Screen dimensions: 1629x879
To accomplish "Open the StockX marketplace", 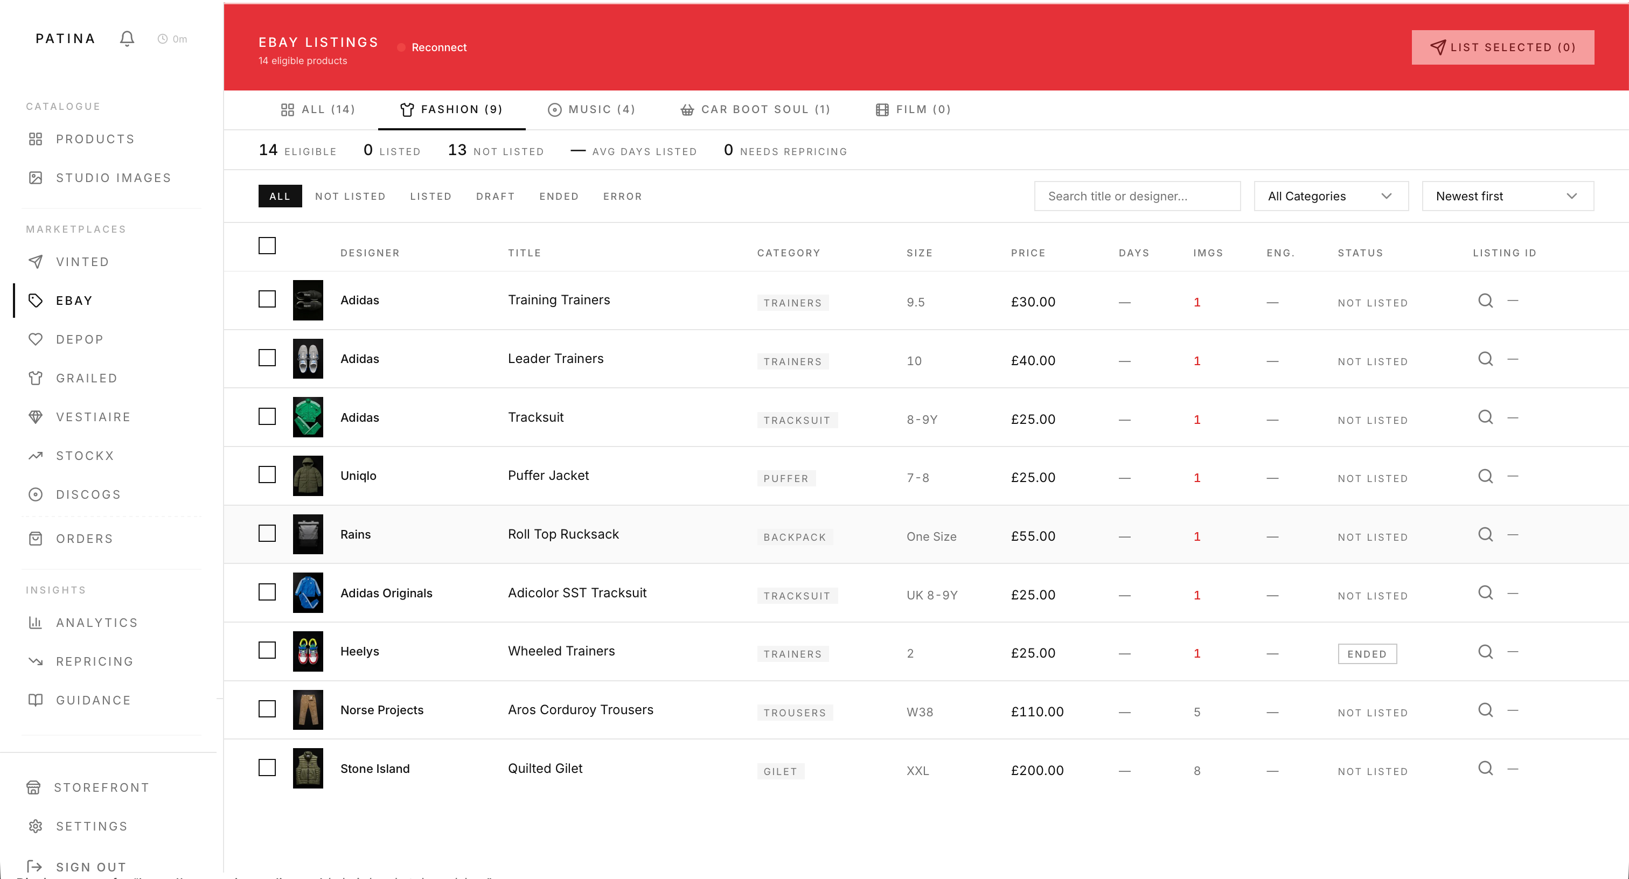I will [x=84, y=455].
